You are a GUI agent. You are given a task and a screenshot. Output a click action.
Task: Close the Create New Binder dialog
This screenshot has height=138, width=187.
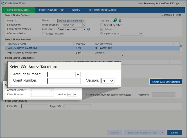183,3
